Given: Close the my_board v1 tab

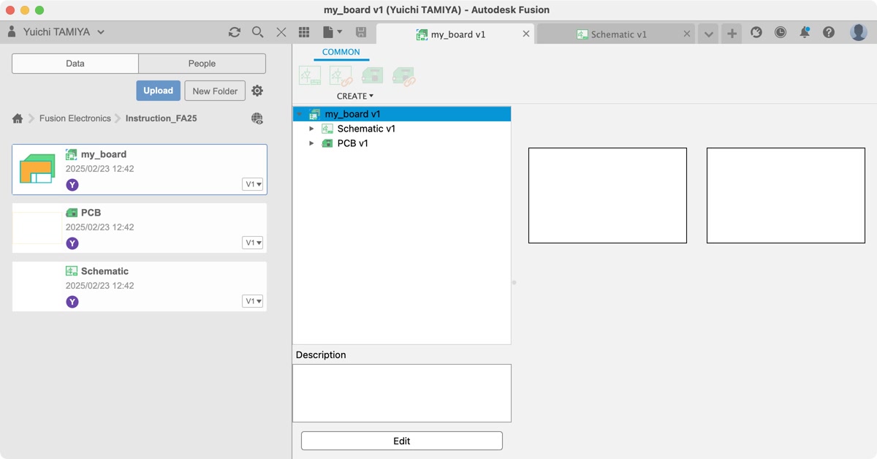Looking at the screenshot, I should 526,34.
